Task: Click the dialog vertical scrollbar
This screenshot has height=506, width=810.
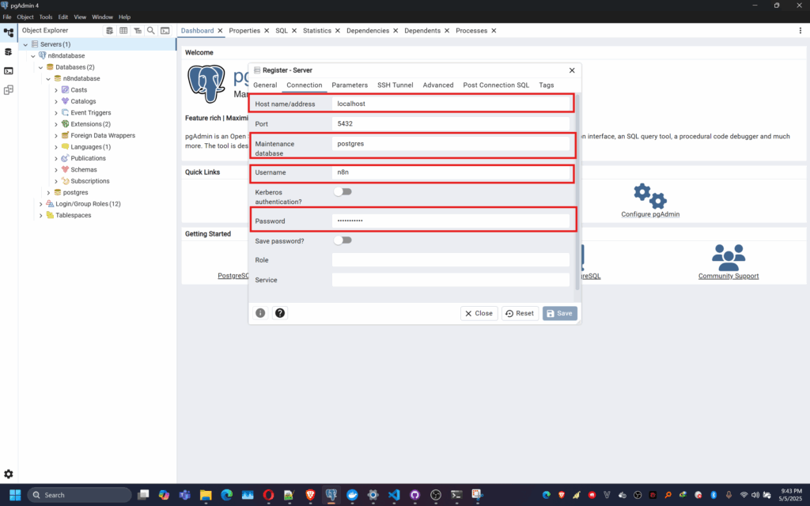Action: (x=577, y=191)
